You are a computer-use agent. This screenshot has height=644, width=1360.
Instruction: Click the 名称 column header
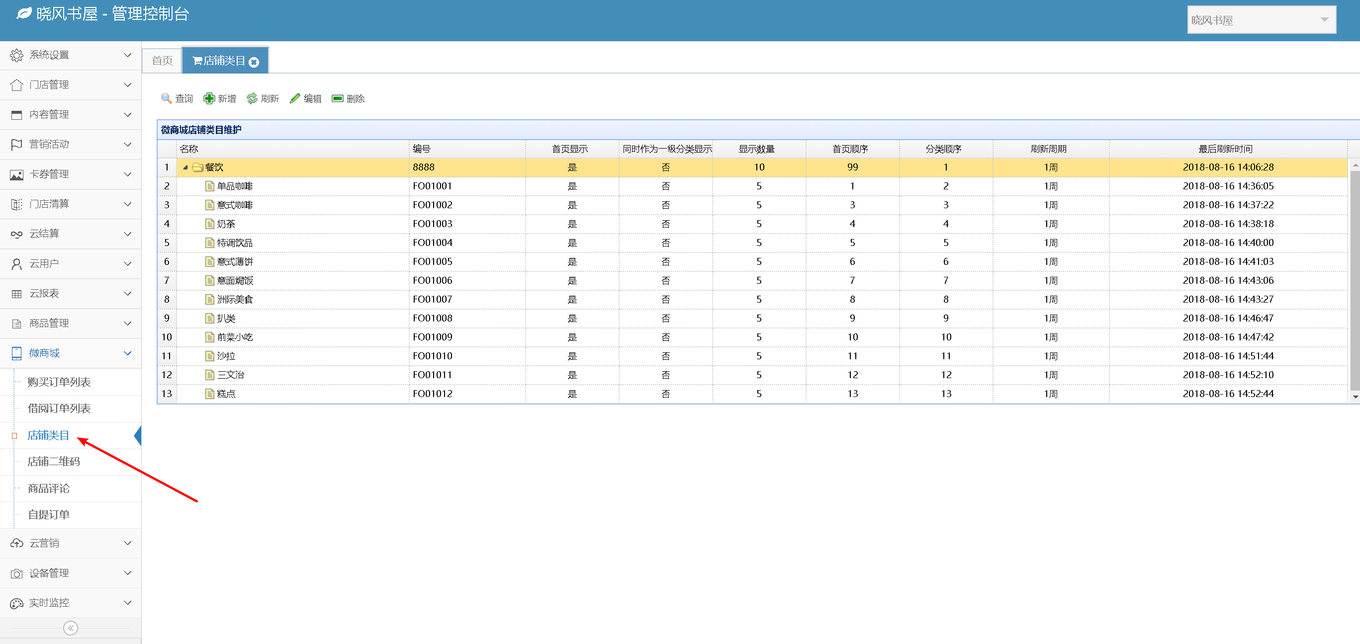189,149
